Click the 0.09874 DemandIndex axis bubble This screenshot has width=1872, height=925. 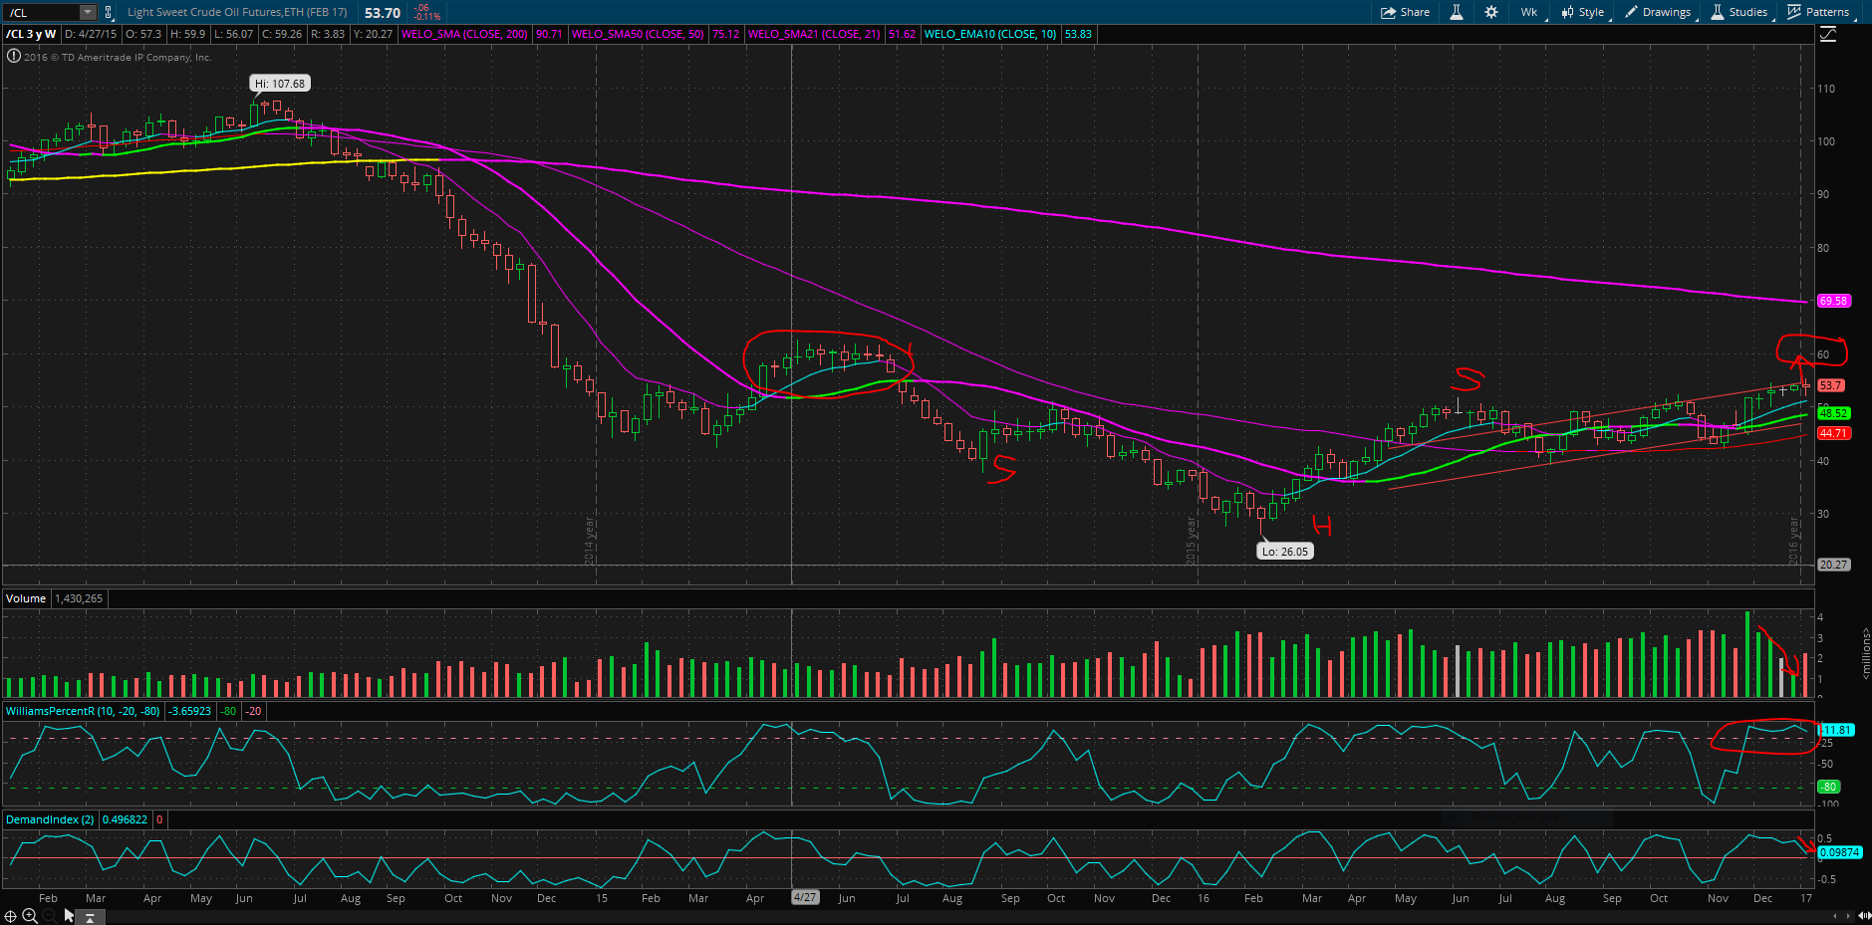[1839, 852]
